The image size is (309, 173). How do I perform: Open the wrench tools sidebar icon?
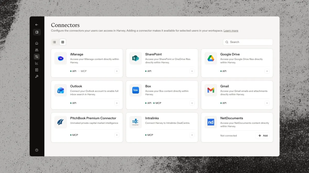coord(37,76)
